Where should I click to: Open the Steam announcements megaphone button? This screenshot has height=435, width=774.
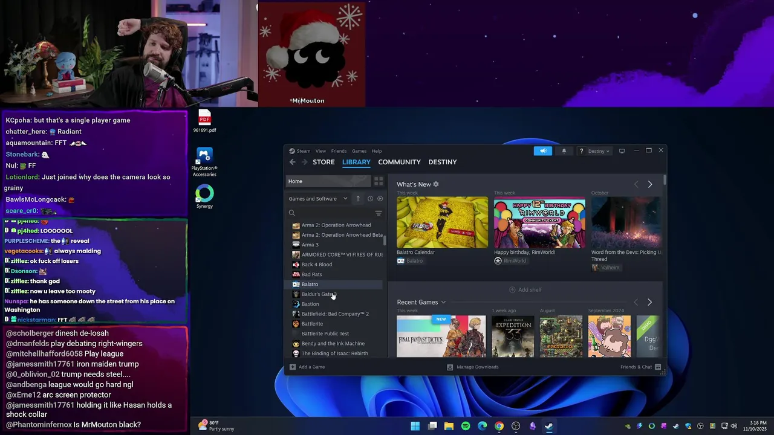pos(543,151)
